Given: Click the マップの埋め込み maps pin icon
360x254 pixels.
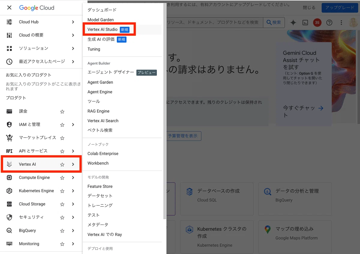Looking at the screenshot, I should coord(267,230).
